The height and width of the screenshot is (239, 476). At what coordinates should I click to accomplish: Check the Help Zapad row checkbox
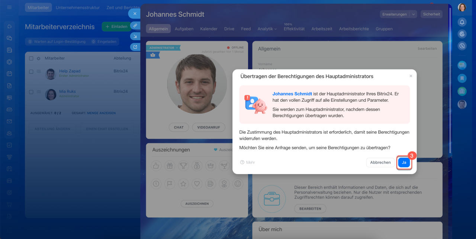(31, 72)
